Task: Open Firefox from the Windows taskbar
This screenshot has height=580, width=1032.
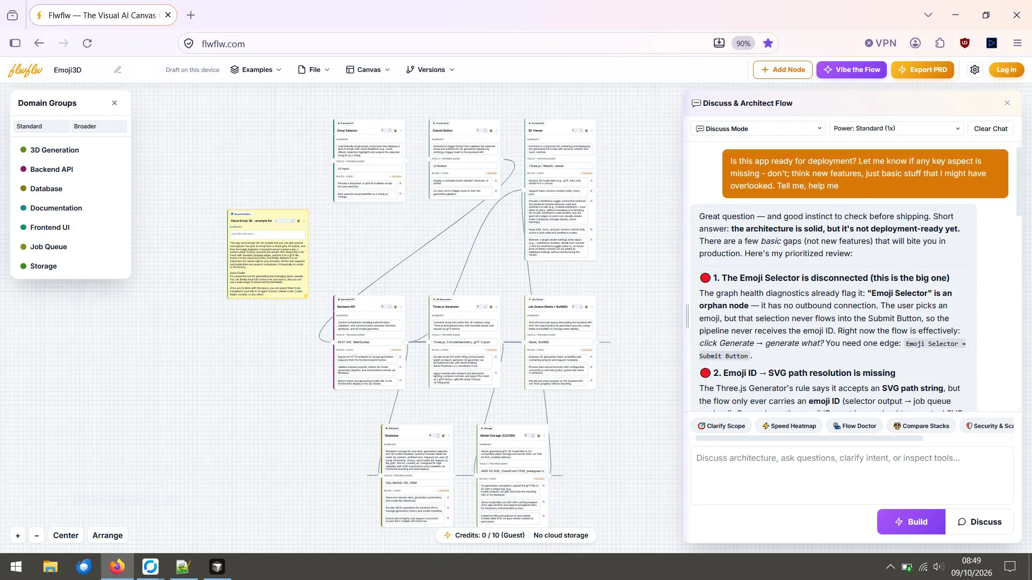Action: (117, 567)
